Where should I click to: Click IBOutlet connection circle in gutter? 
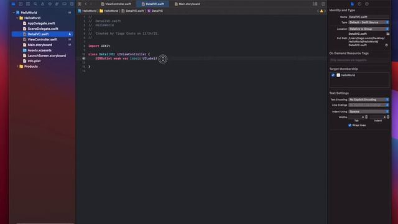pyautogui.click(x=84, y=58)
